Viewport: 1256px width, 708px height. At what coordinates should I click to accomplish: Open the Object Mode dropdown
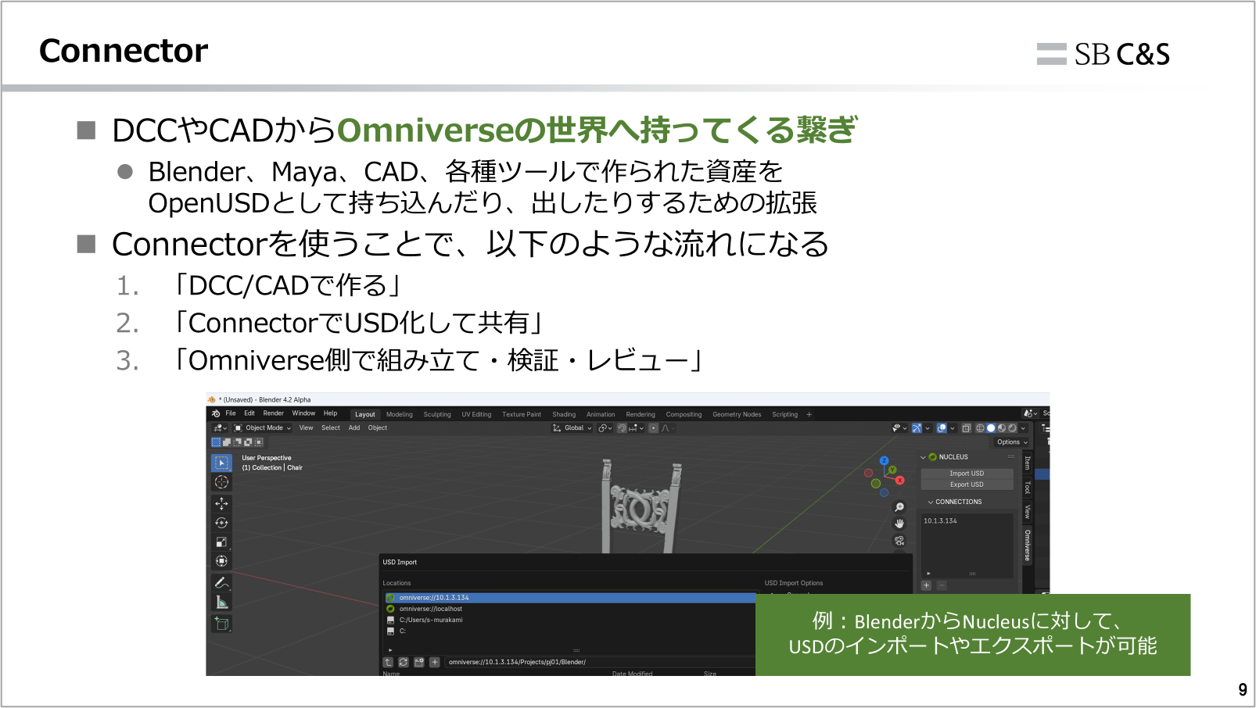(264, 427)
